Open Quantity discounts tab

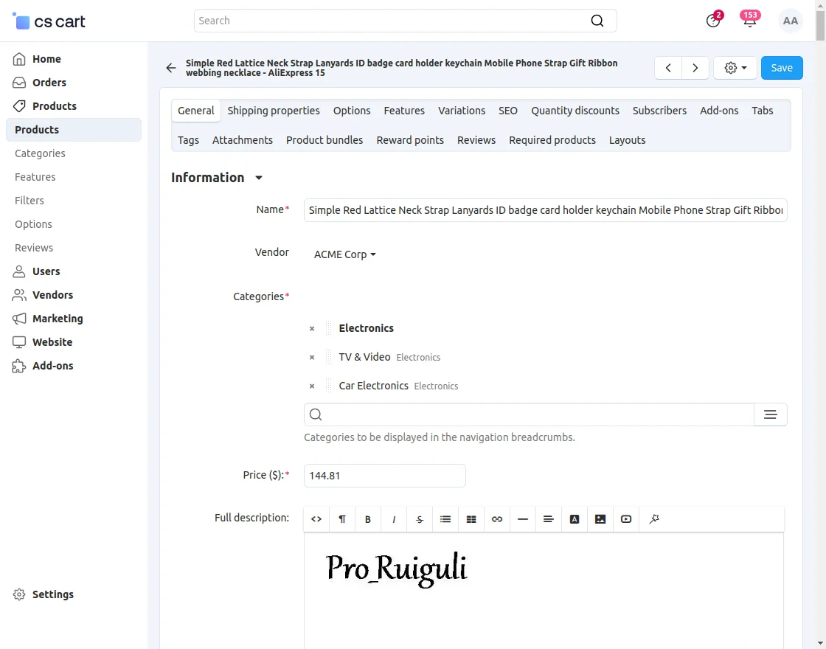(x=575, y=111)
